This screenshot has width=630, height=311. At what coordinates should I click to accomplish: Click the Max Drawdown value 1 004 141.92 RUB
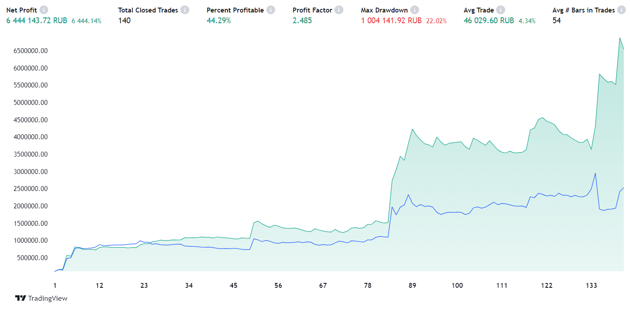point(391,21)
